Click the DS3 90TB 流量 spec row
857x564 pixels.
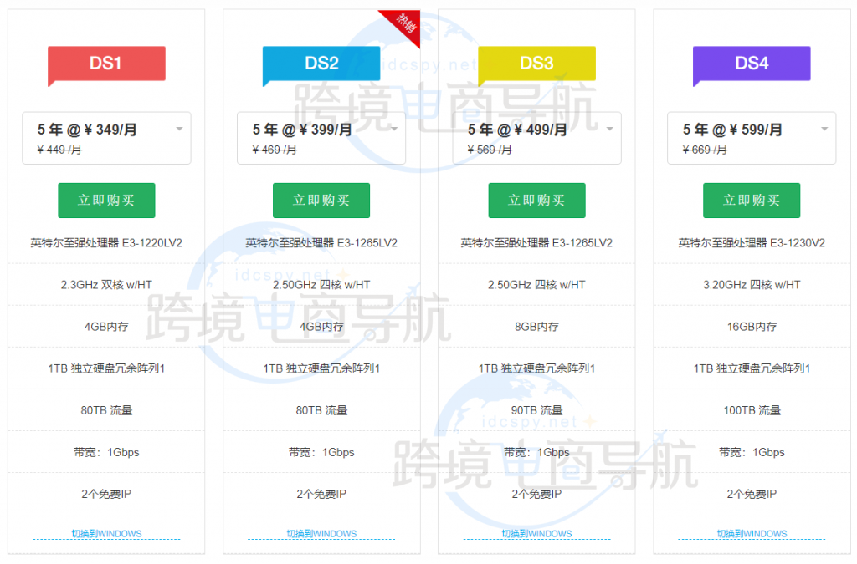click(x=536, y=410)
